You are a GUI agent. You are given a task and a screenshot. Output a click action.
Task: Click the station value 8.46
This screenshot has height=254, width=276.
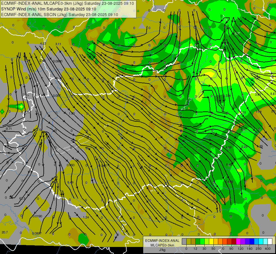tap(229, 165)
